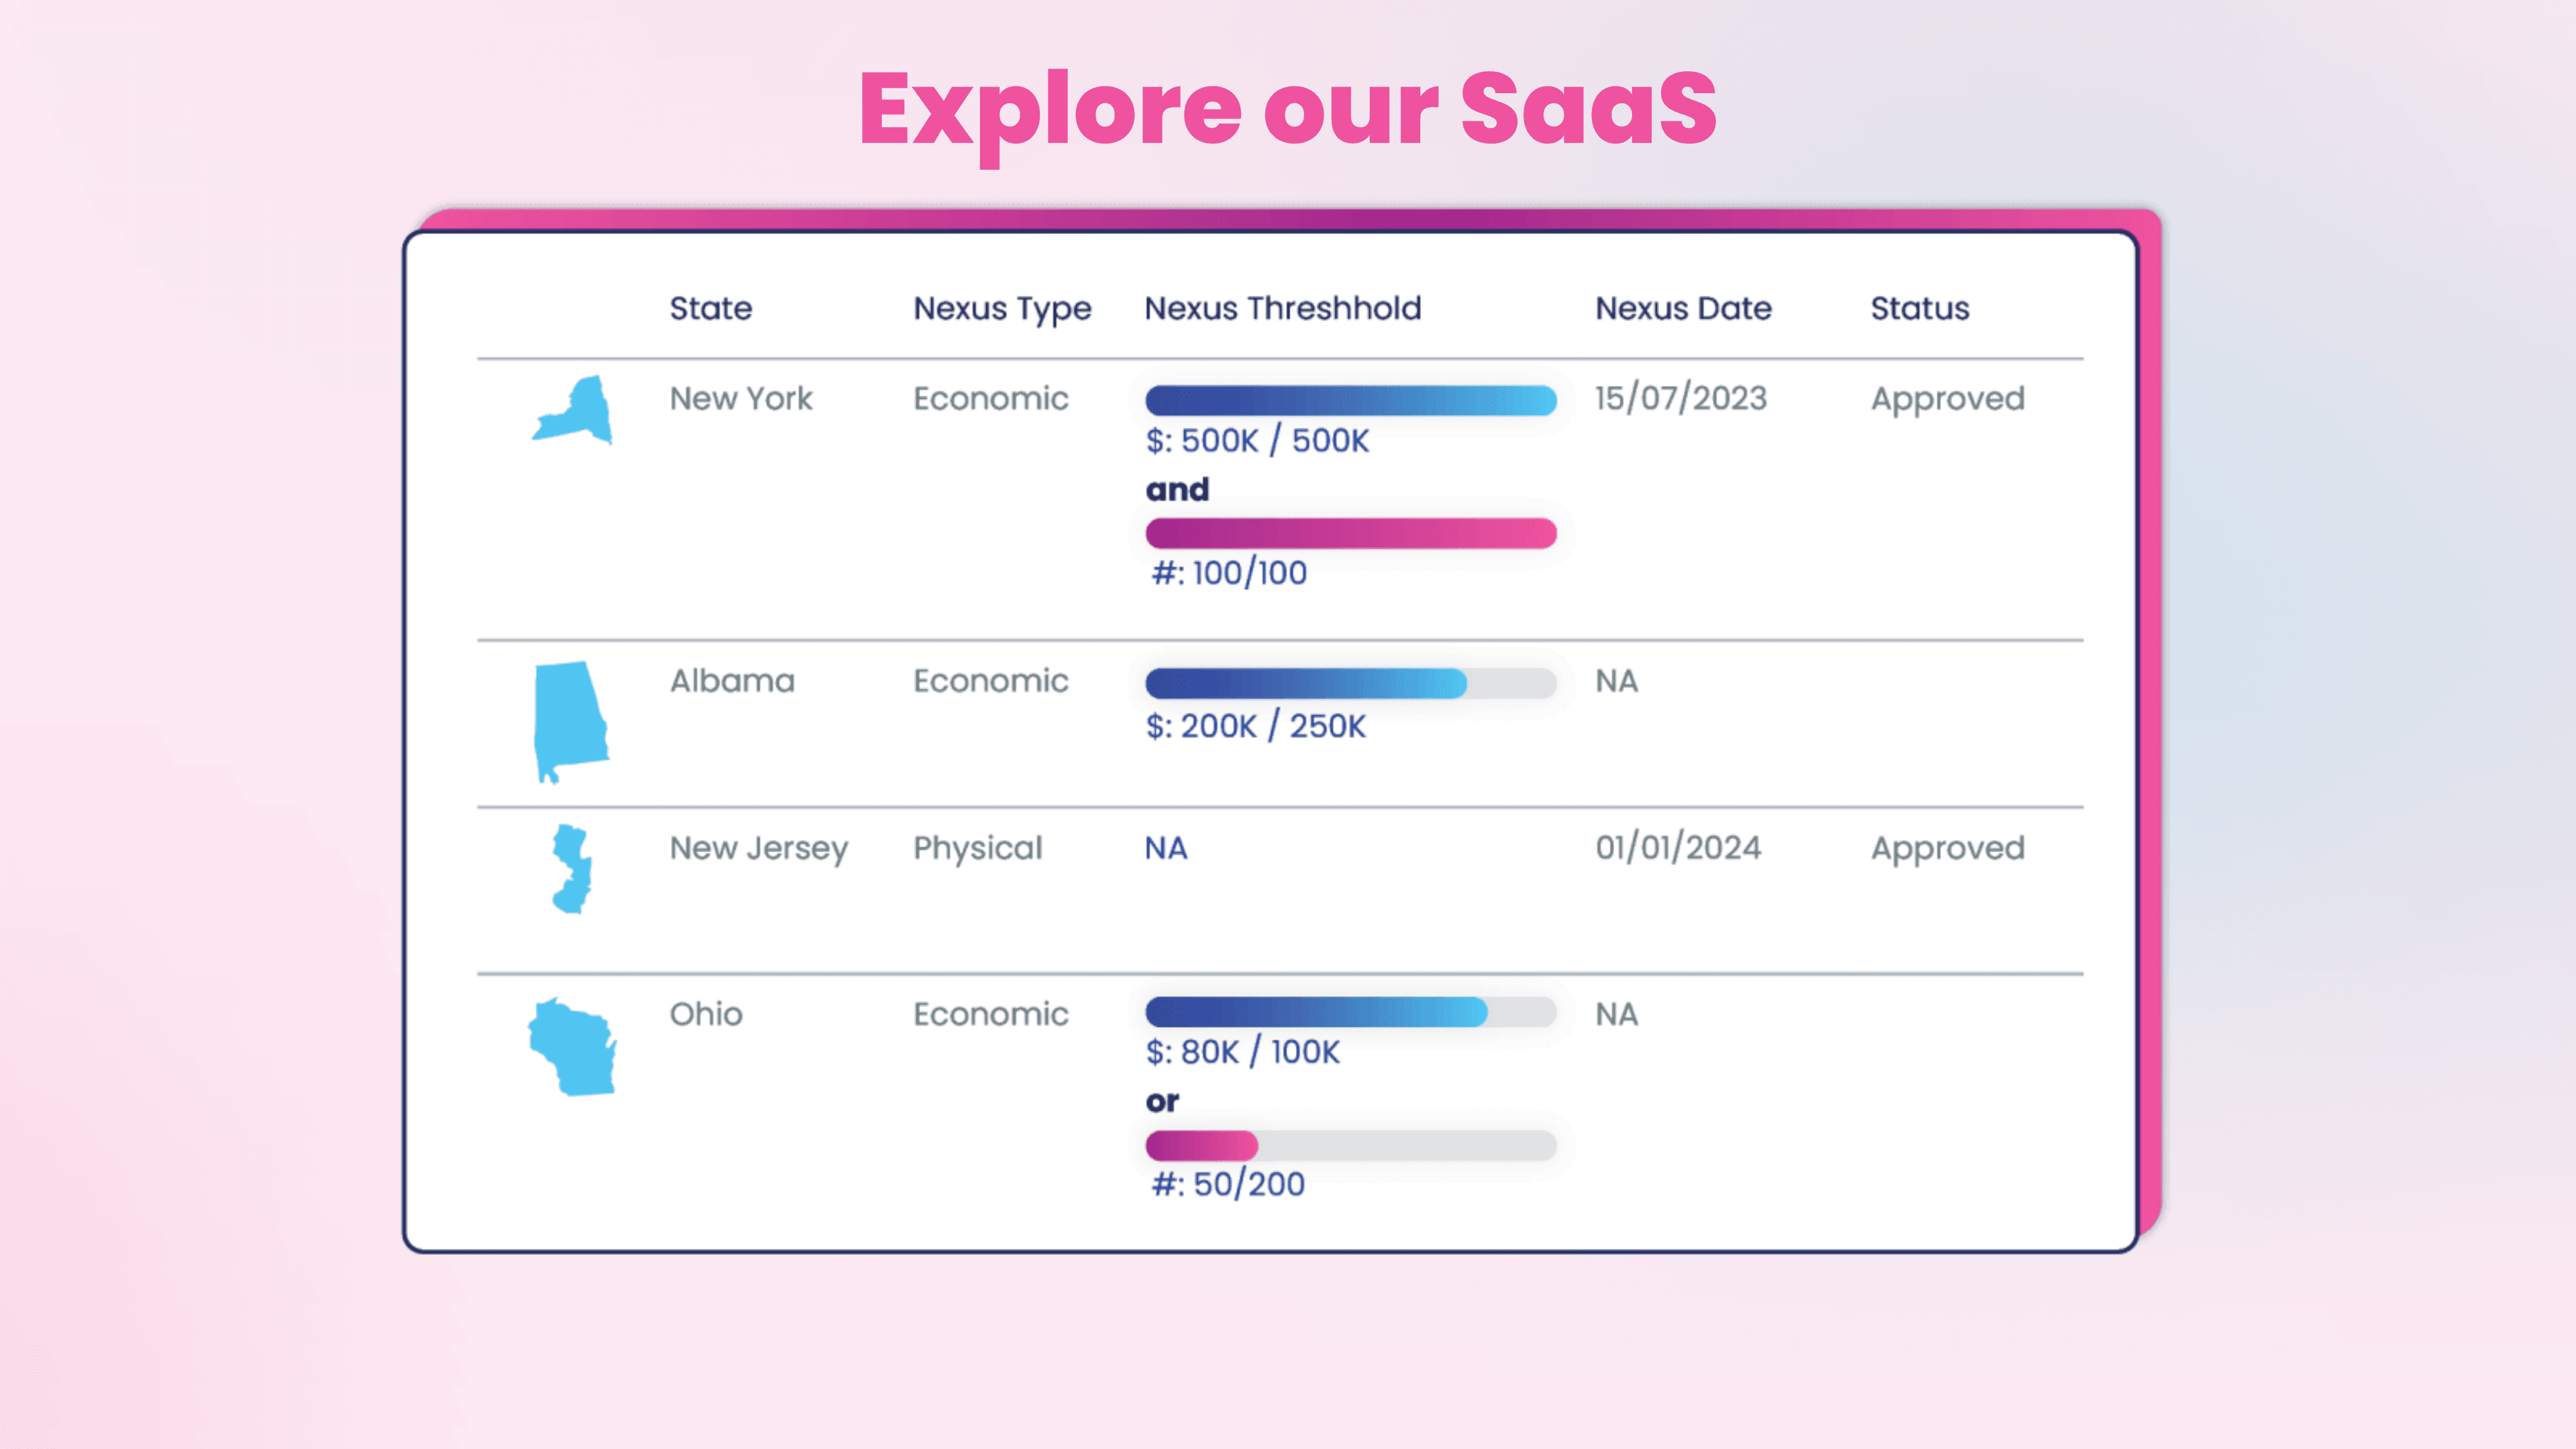This screenshot has width=2576, height=1449.
Task: Click the Approved status for New York
Action: click(x=1947, y=398)
